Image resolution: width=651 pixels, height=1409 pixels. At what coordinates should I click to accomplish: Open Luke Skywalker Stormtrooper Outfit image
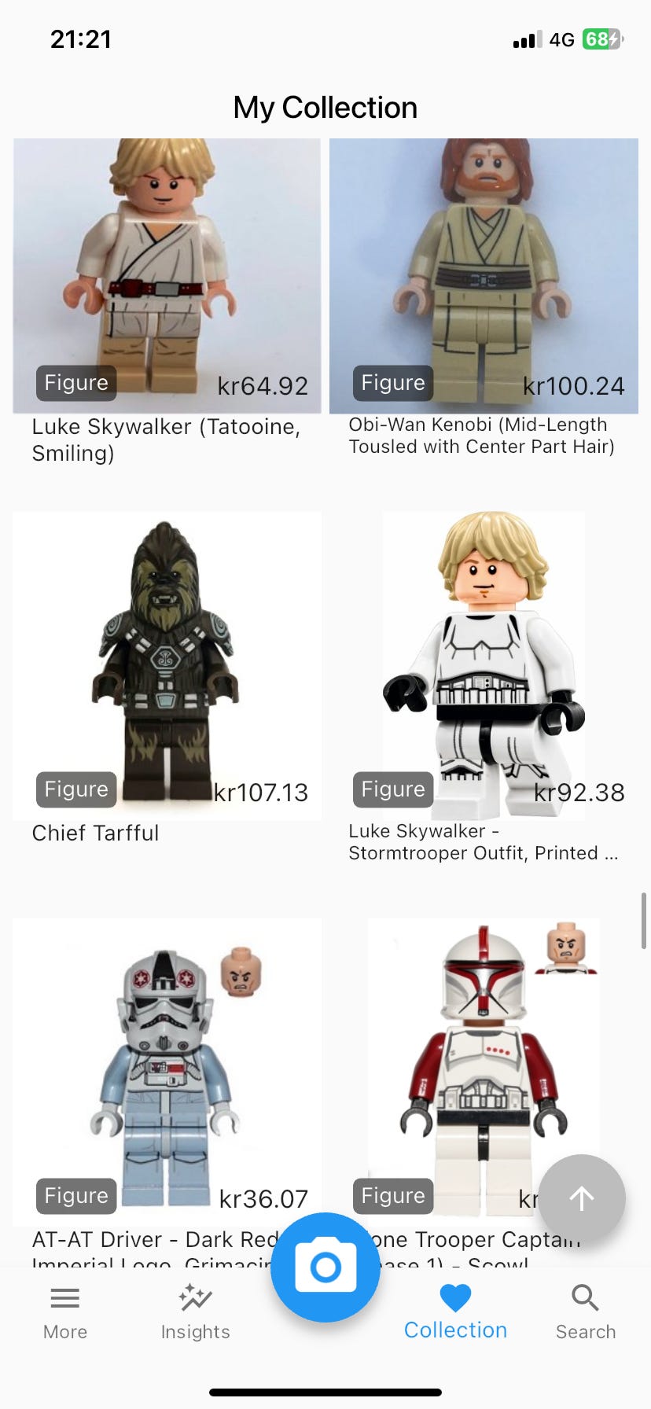484,666
